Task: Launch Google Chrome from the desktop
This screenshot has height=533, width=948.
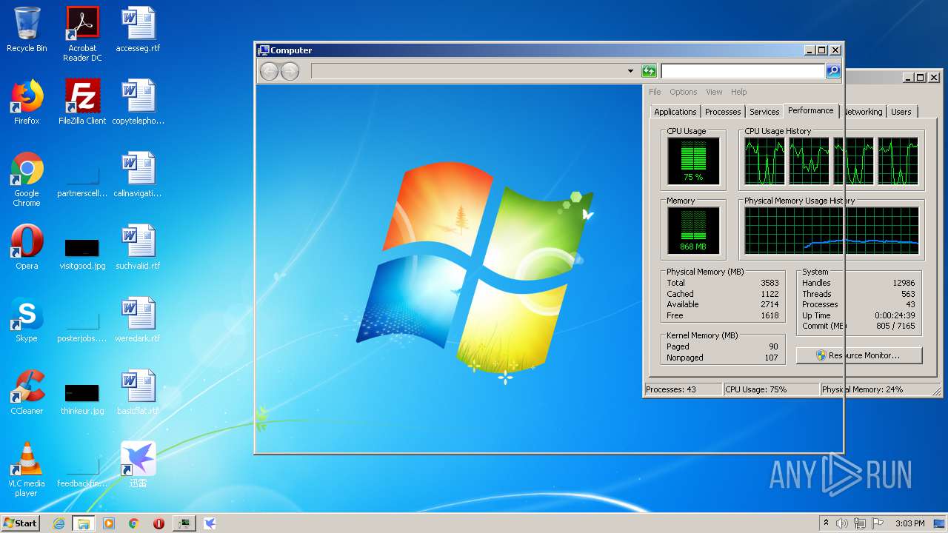Action: click(x=27, y=179)
